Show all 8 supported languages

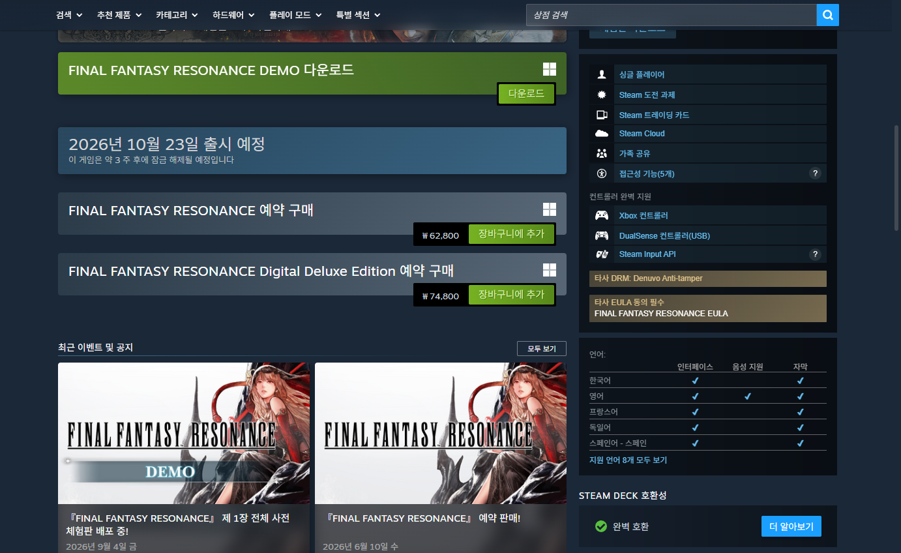coord(628,460)
